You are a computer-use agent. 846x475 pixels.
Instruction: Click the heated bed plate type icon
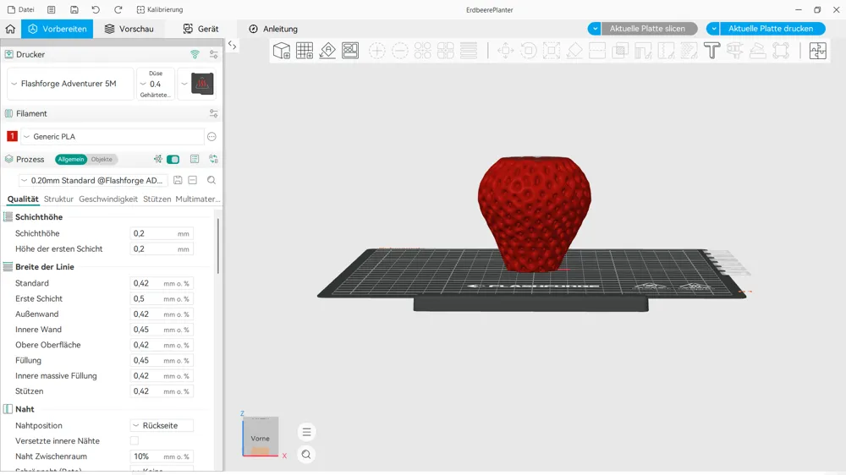[202, 84]
